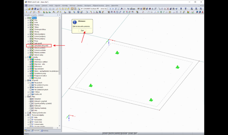Collapse the Výsledky tree node
Viewport: 228px width, 135px height.
coord(26,57)
